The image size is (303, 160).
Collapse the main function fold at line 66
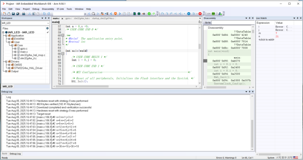[x=63, y=54]
